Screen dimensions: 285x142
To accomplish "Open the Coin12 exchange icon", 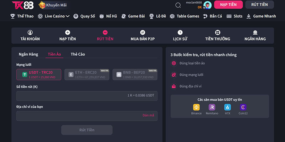I will pos(243,108).
